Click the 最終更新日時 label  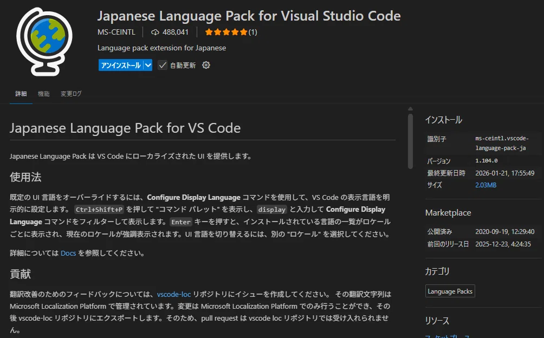(446, 173)
